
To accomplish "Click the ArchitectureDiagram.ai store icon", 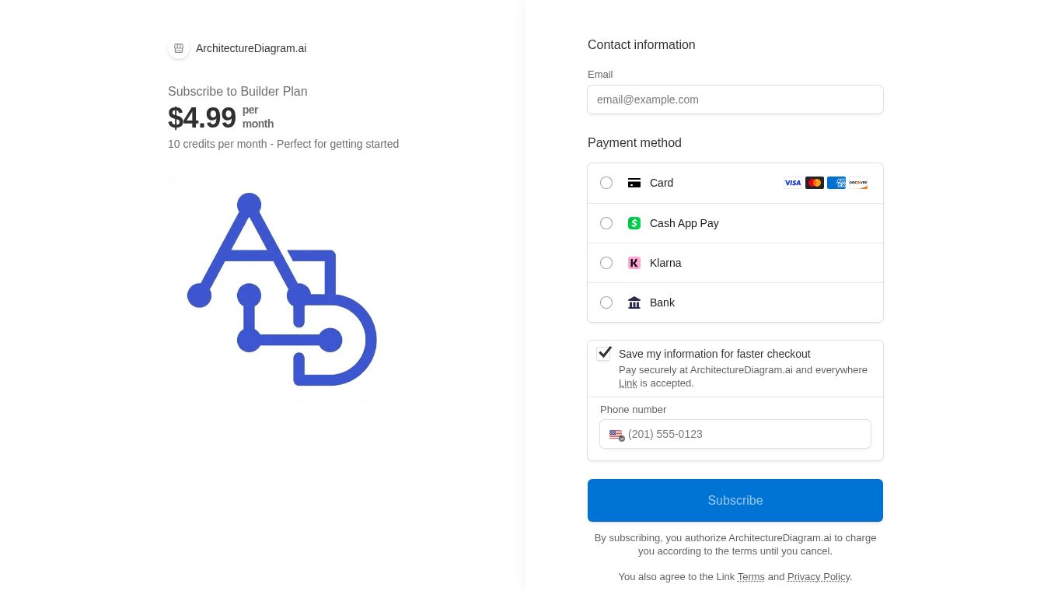I will click(179, 48).
